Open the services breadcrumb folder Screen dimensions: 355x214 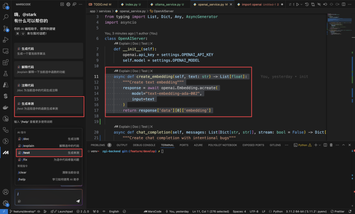point(105,11)
